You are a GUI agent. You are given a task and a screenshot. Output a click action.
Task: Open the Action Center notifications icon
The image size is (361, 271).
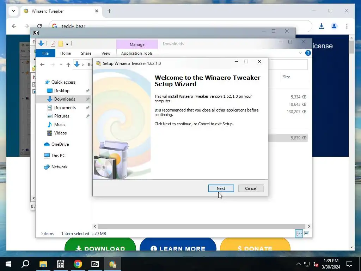[349, 264]
